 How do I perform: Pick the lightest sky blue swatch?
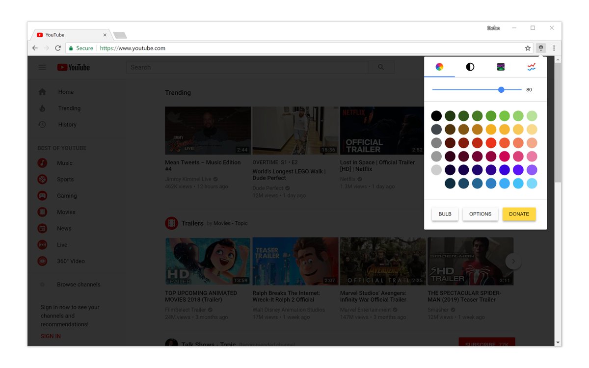pyautogui.click(x=532, y=184)
